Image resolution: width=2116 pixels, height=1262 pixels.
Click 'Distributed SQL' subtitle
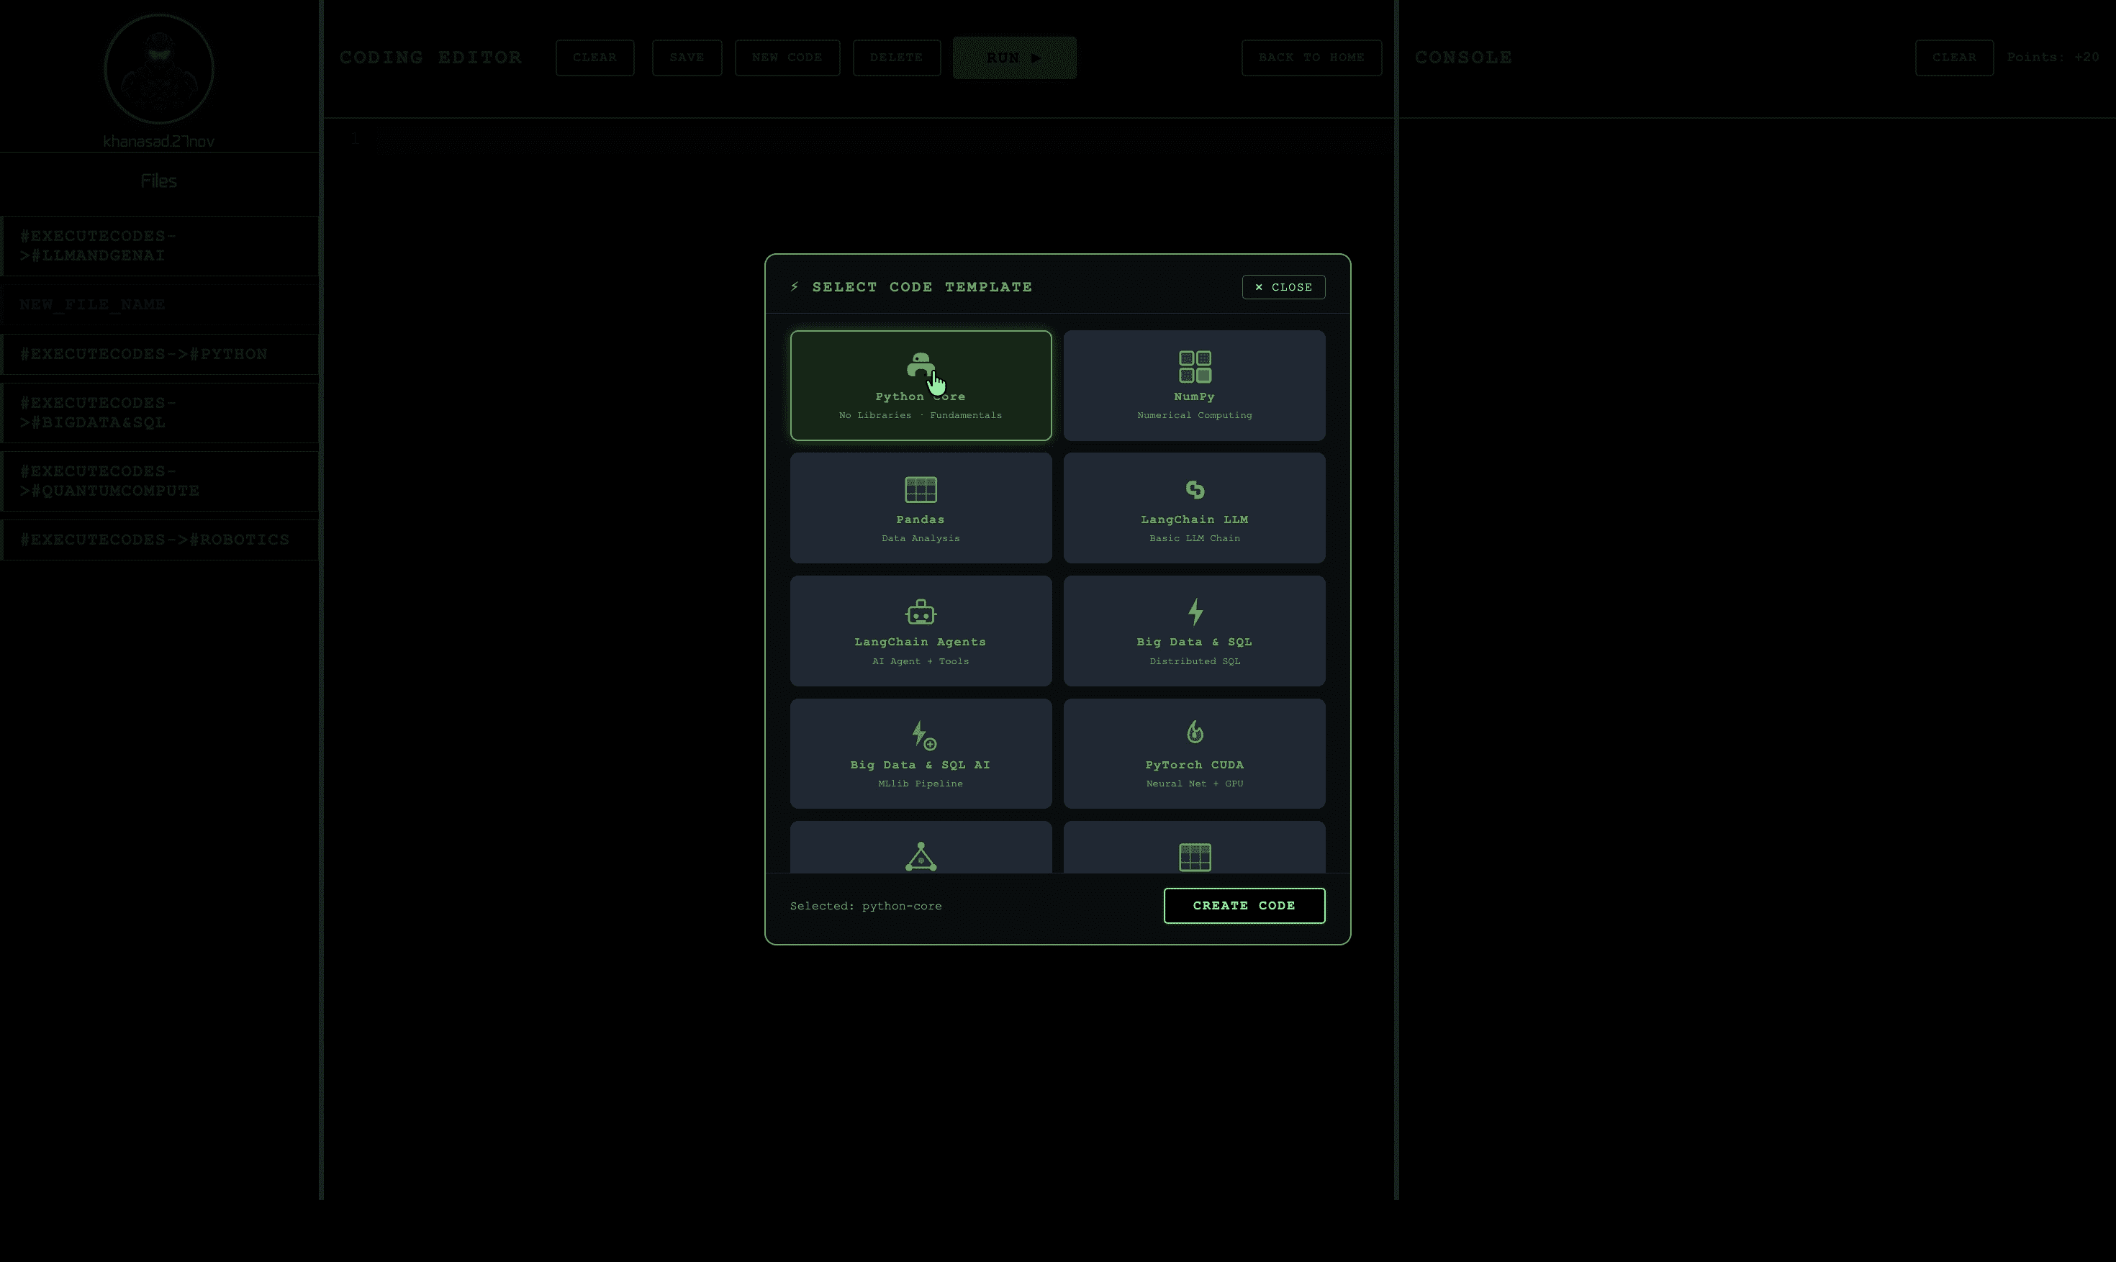[x=1194, y=662]
